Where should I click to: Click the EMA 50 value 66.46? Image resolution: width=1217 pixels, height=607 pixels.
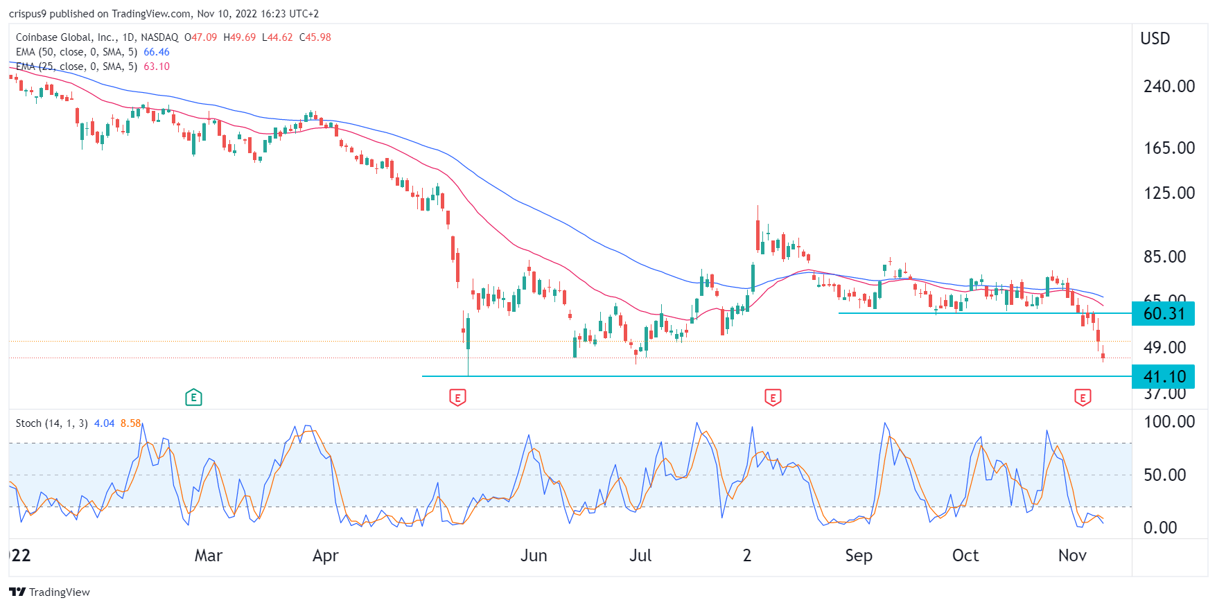pyautogui.click(x=157, y=52)
